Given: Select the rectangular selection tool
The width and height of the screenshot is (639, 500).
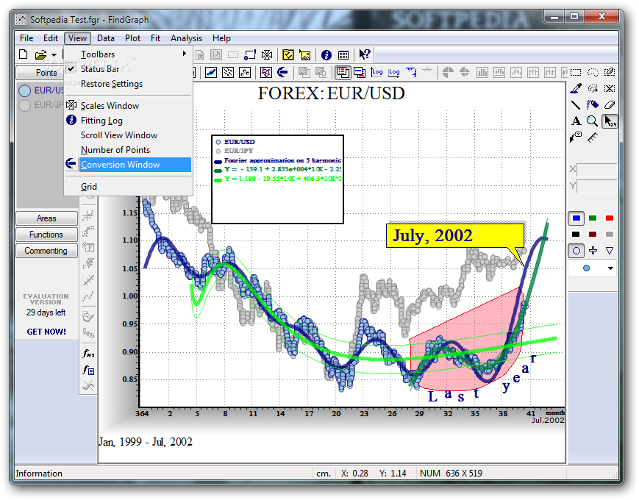Looking at the screenshot, I should pos(576,73).
